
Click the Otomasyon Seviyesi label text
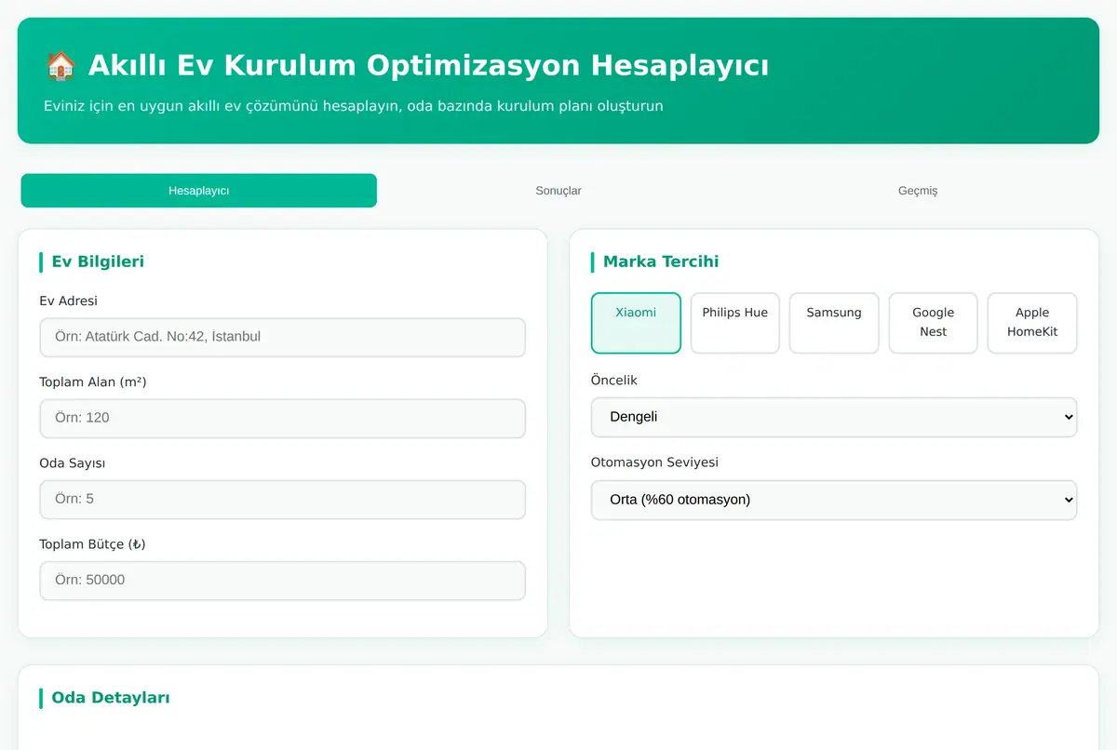[654, 462]
